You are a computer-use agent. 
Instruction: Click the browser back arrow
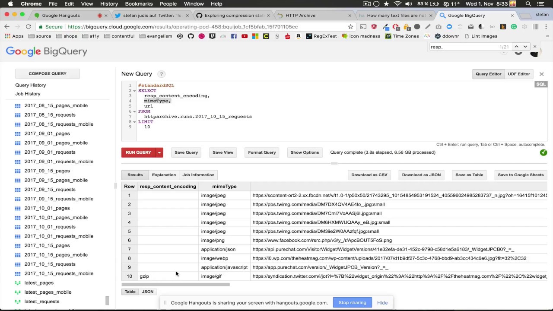pos(7,26)
